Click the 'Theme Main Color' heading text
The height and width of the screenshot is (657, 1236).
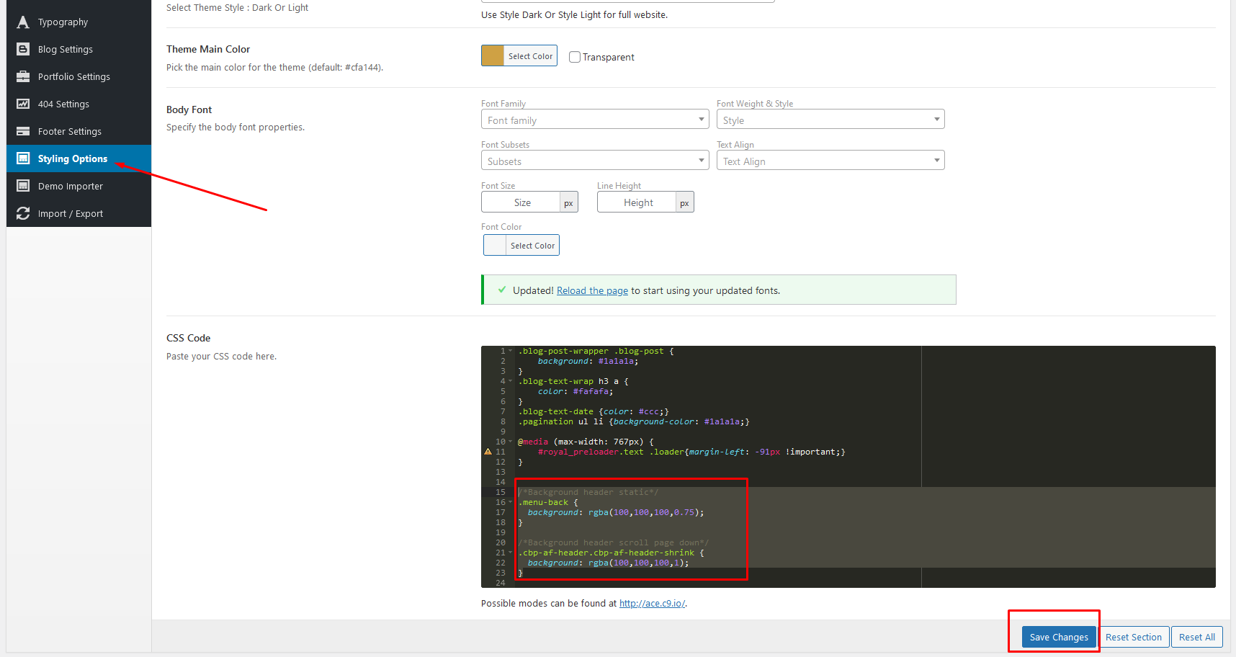tap(208, 49)
